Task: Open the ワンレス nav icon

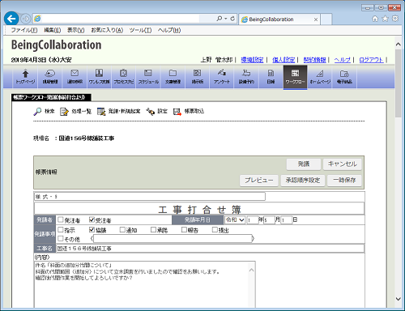Action: point(99,77)
